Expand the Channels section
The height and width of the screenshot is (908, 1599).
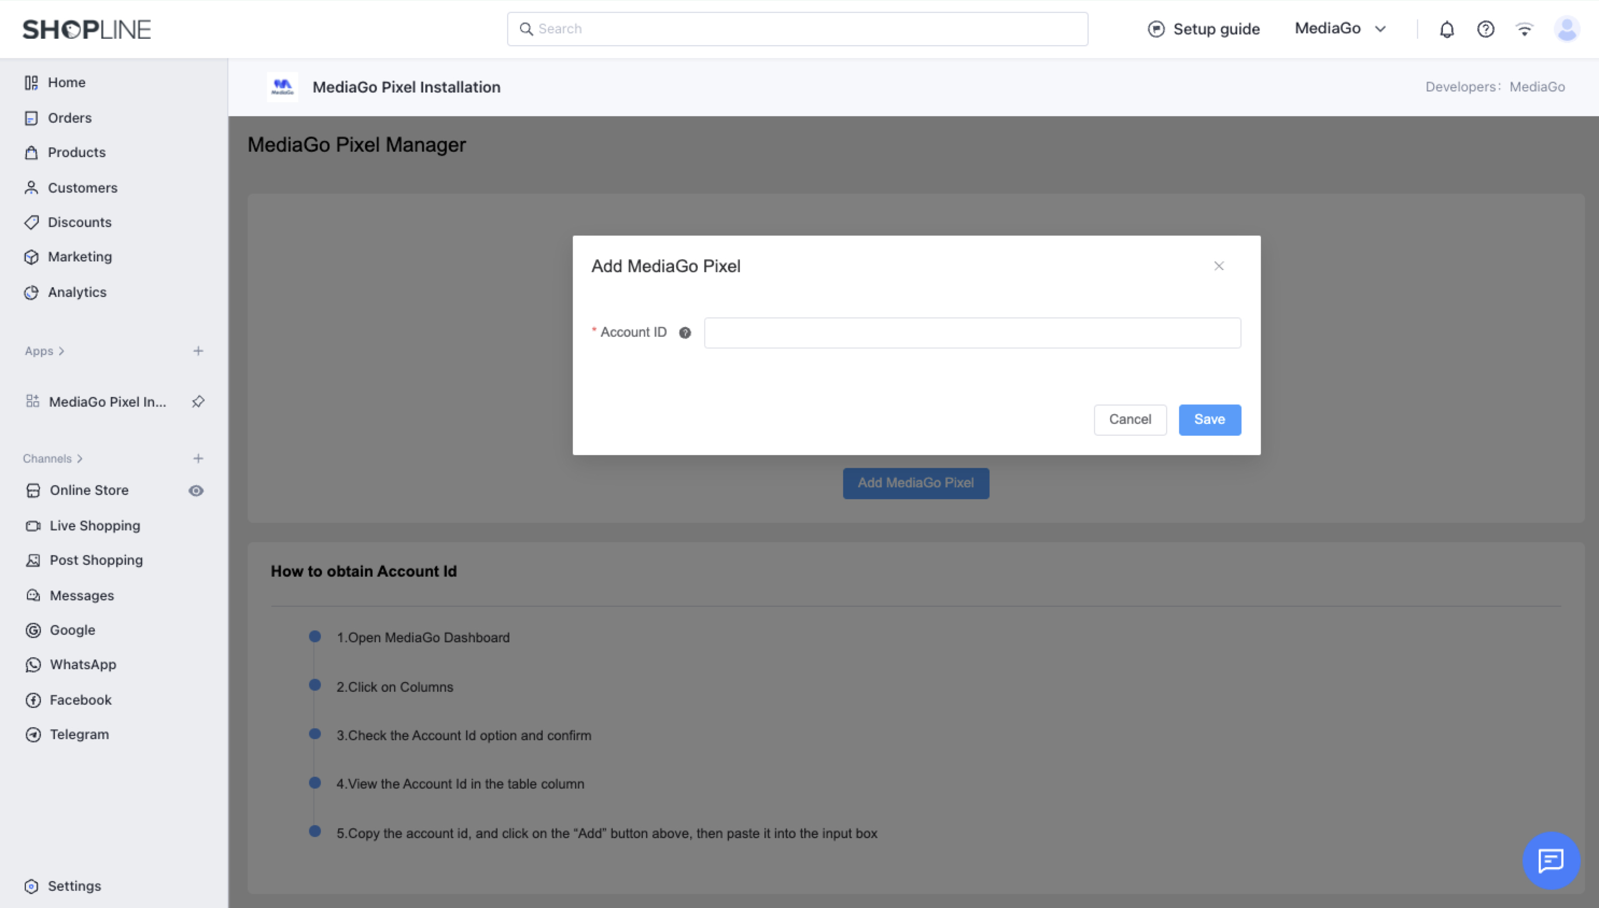[x=52, y=458]
